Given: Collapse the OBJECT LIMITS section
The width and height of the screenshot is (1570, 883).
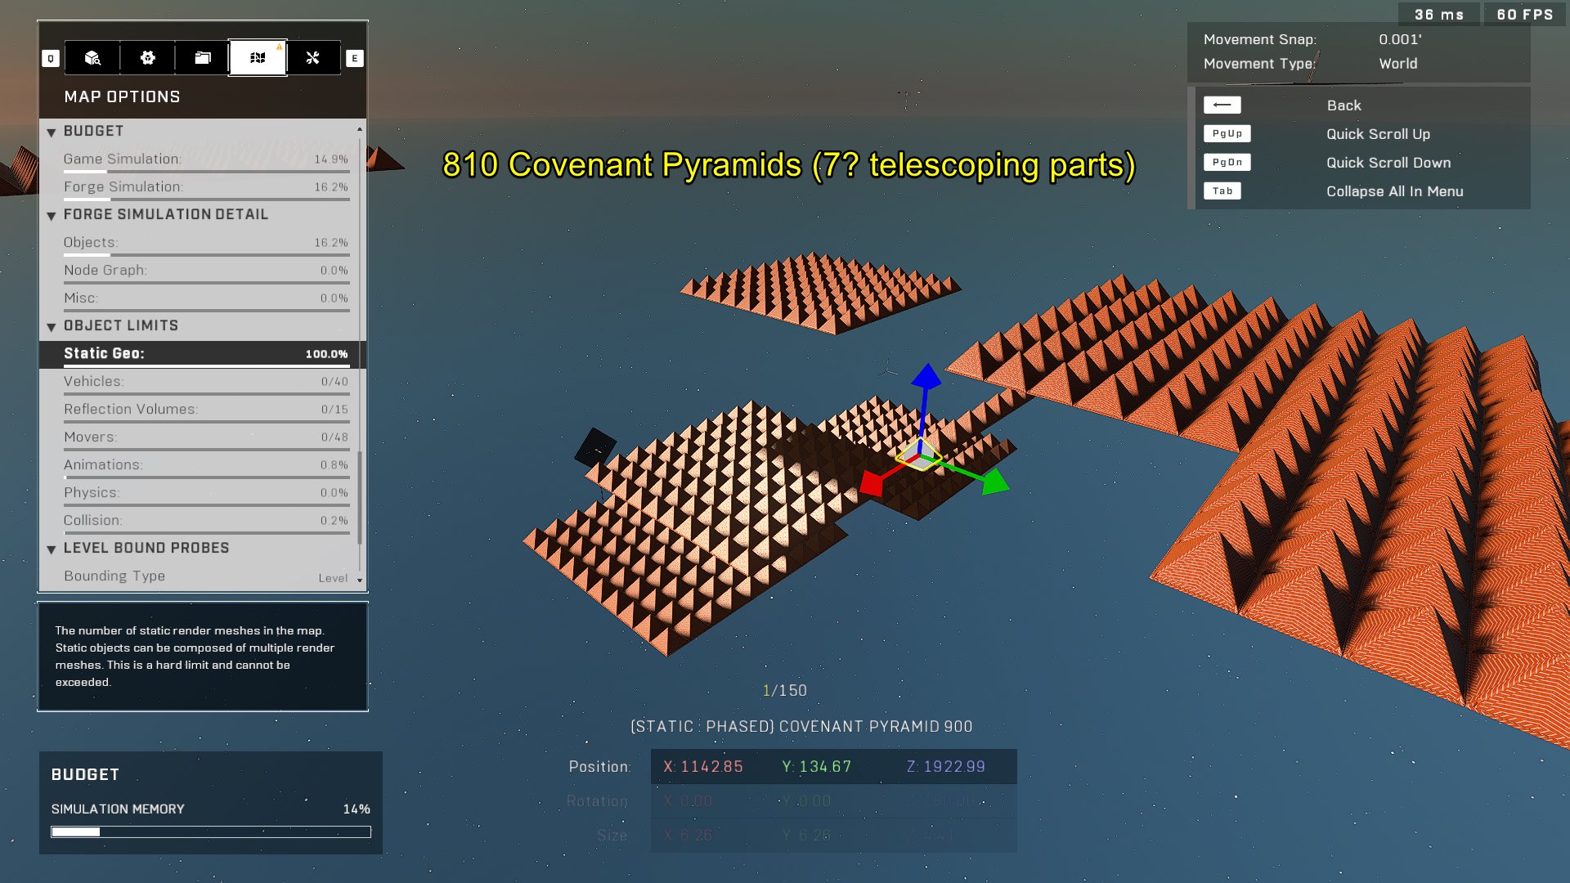Looking at the screenshot, I should point(52,327).
